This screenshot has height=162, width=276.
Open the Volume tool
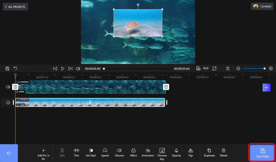(x=119, y=152)
